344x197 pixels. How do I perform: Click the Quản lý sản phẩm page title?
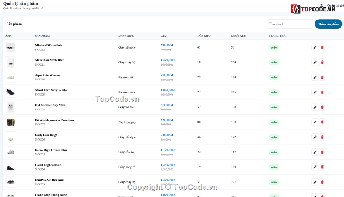pos(20,4)
